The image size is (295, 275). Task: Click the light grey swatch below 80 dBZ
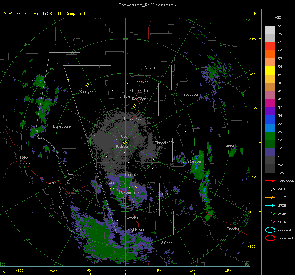[x=270, y=30]
